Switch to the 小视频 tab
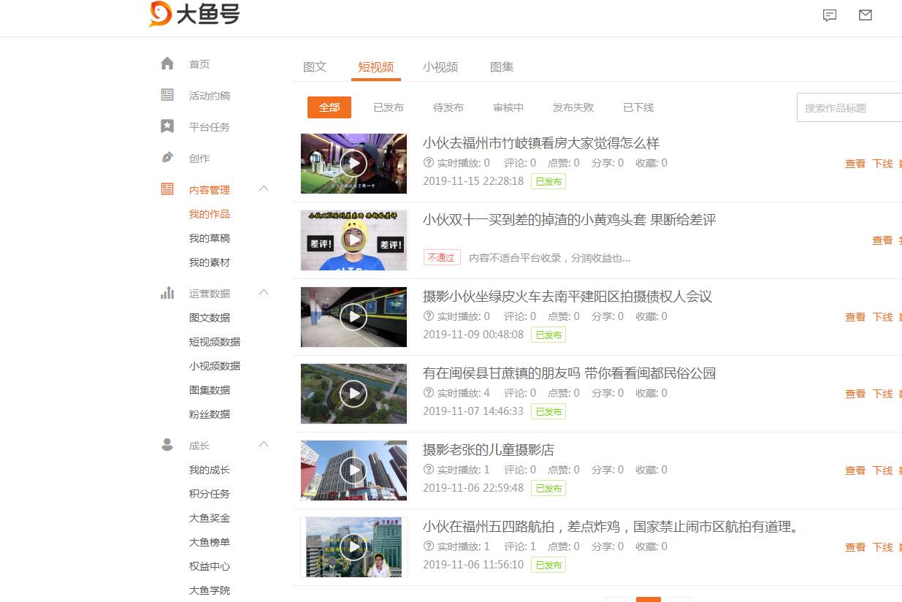This screenshot has height=602, width=902. click(x=441, y=66)
